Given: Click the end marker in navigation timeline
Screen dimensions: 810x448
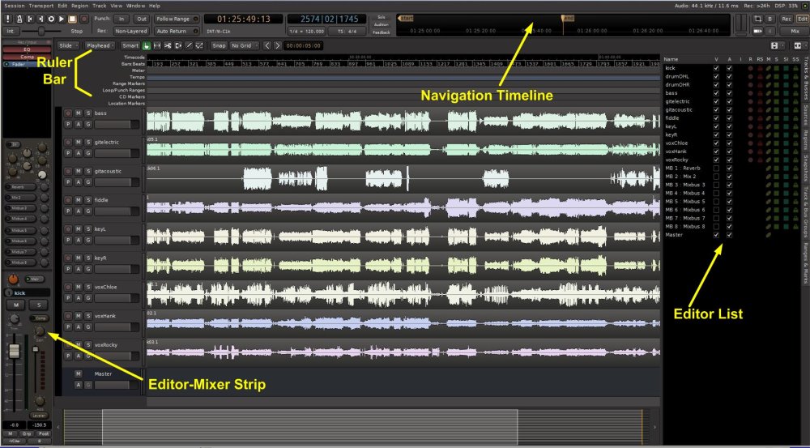Looking at the screenshot, I should (x=568, y=19).
